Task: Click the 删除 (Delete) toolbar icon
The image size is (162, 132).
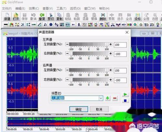Action: click(x=103, y=17)
